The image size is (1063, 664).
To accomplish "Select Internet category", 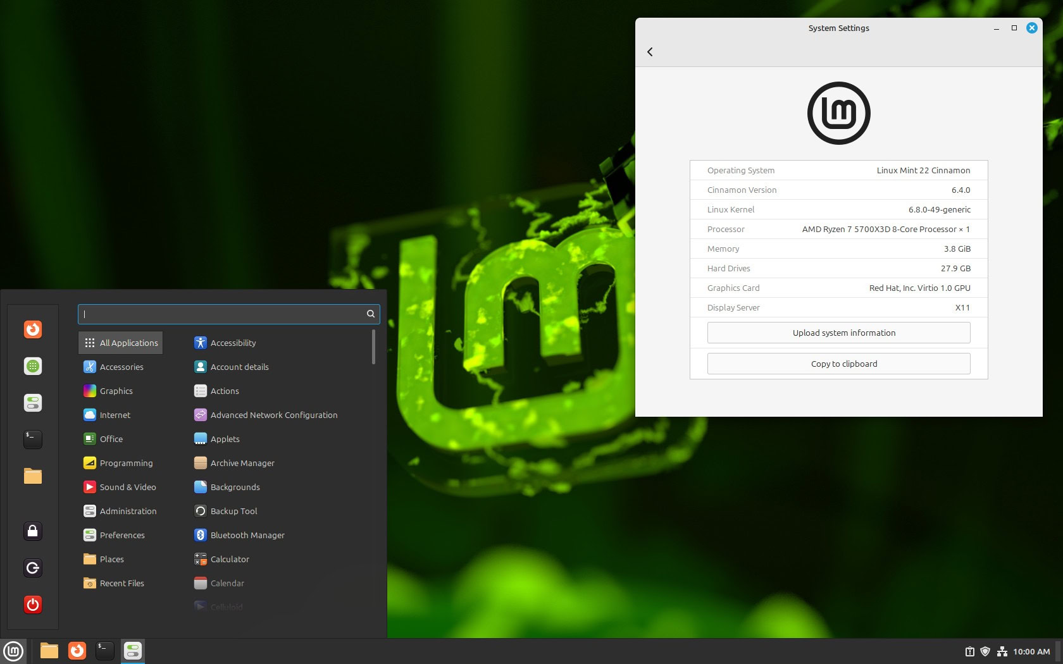I will [107, 415].
